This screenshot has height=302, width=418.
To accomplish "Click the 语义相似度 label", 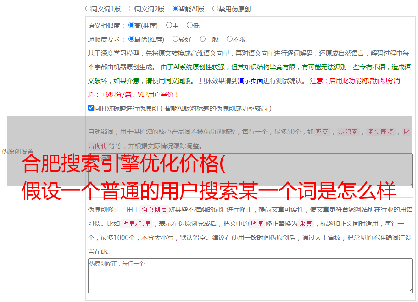I will point(106,26).
